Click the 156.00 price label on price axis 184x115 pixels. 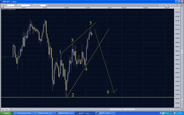click(177, 51)
